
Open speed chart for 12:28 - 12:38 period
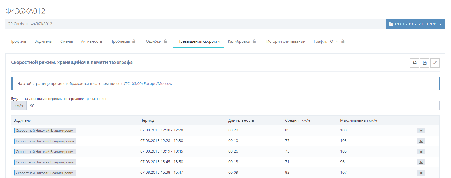(421, 141)
